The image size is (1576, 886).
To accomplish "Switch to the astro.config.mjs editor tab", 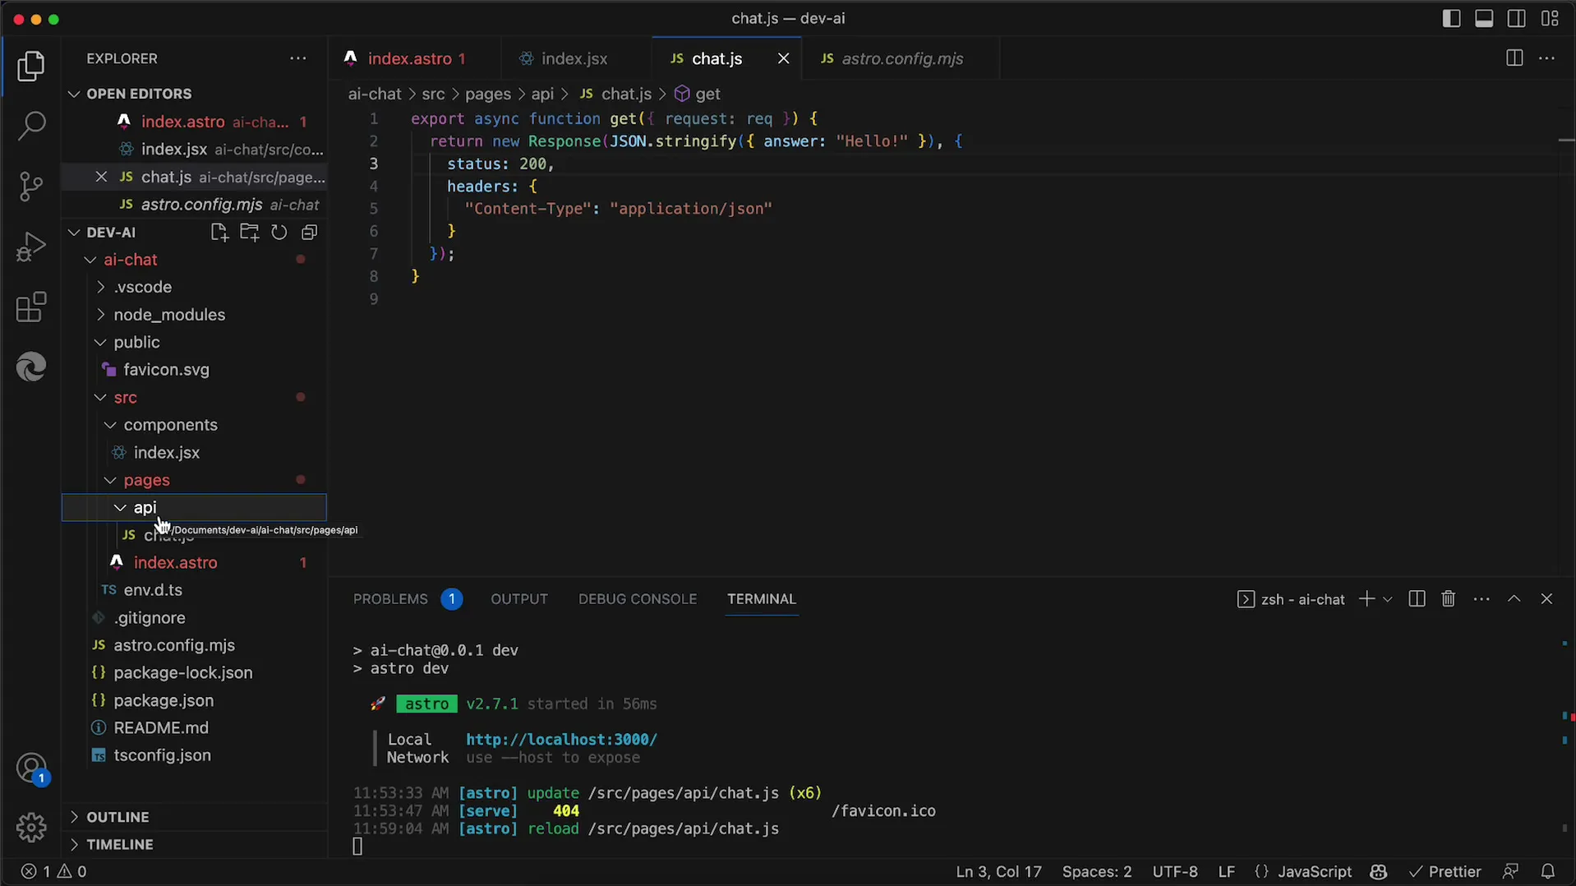I will [901, 58].
